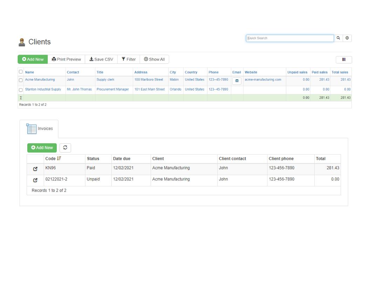370x286 pixels.
Task: Visit acme-manufacturing.com website link
Action: pyautogui.click(x=263, y=80)
